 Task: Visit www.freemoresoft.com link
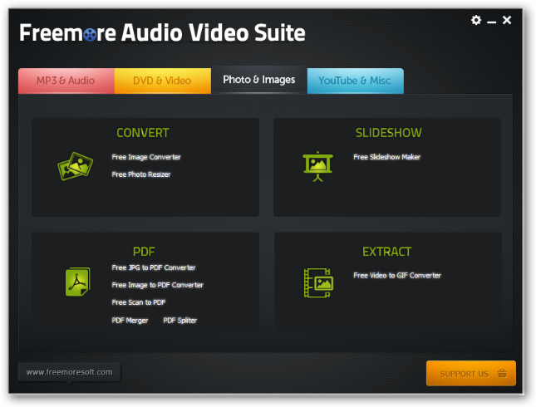70,372
